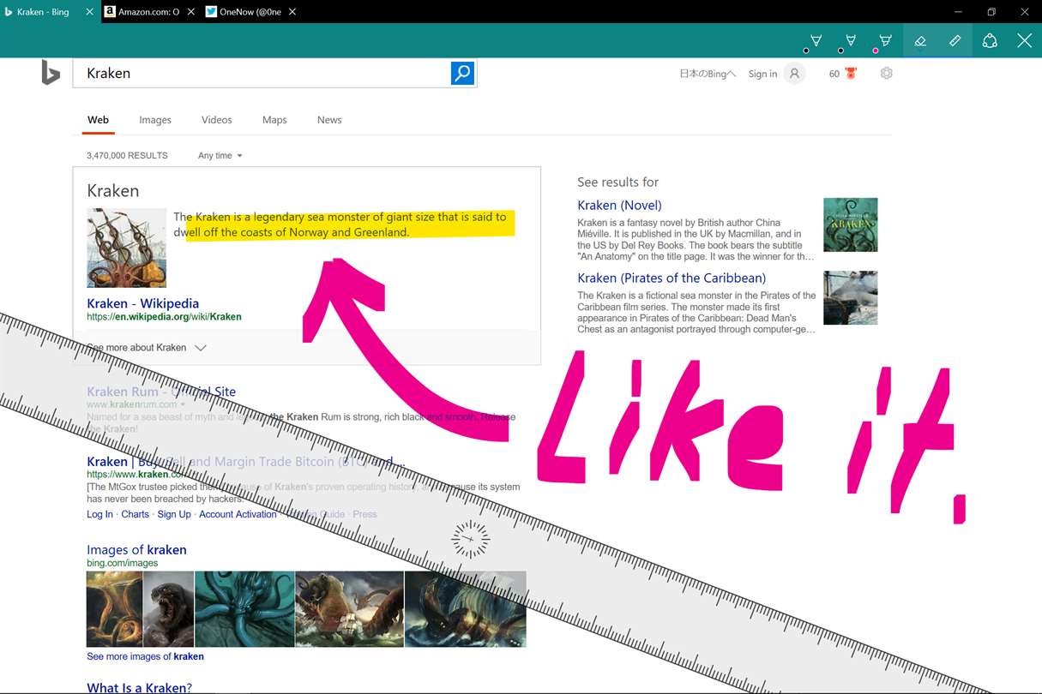
Task: Click the bing.com/images URL
Action: 122,563
